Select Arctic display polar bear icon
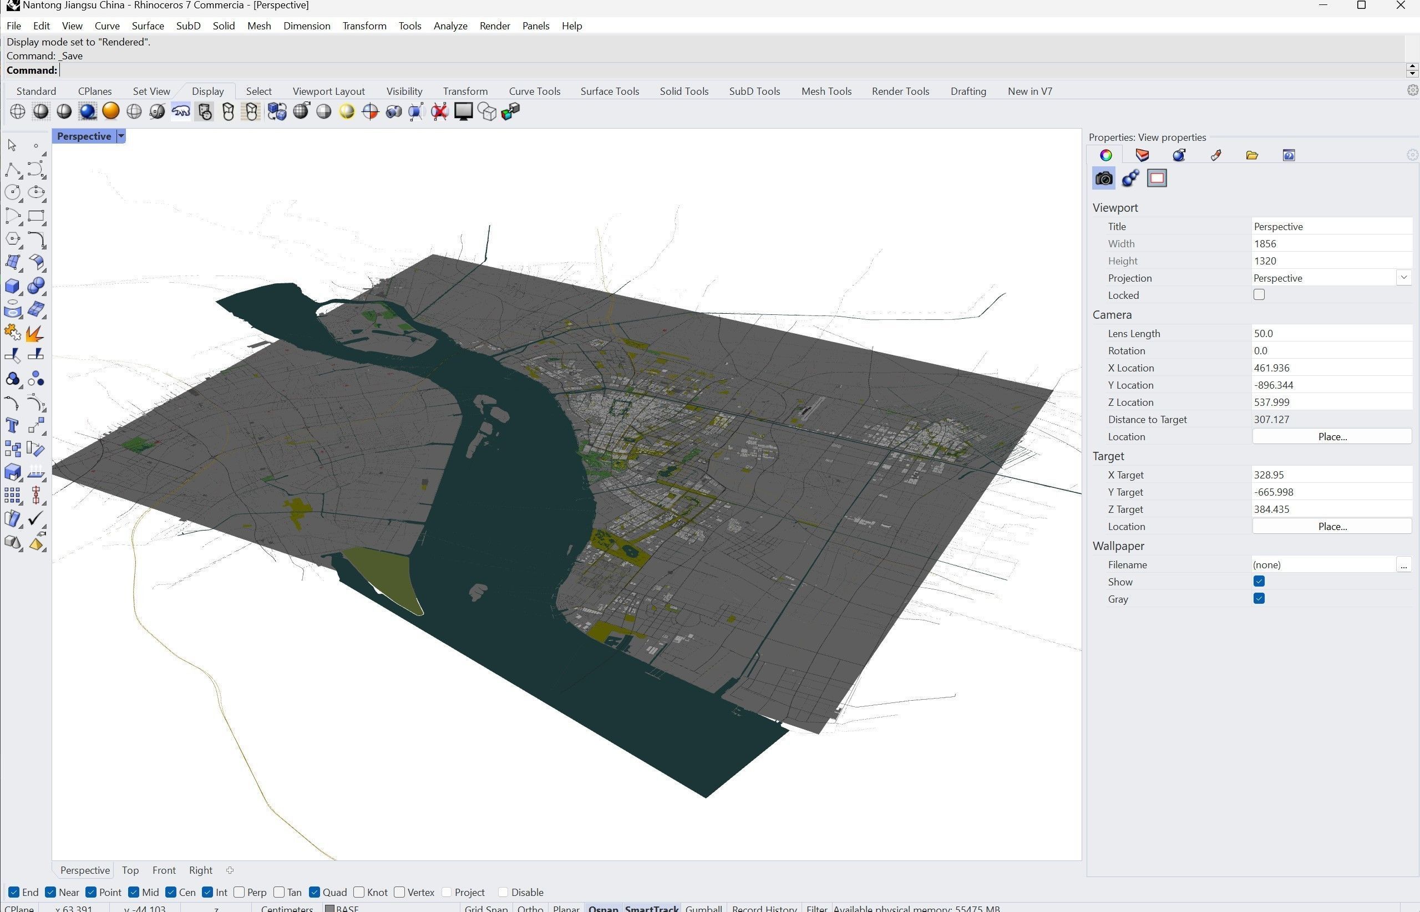The height and width of the screenshot is (912, 1420). 181,111
